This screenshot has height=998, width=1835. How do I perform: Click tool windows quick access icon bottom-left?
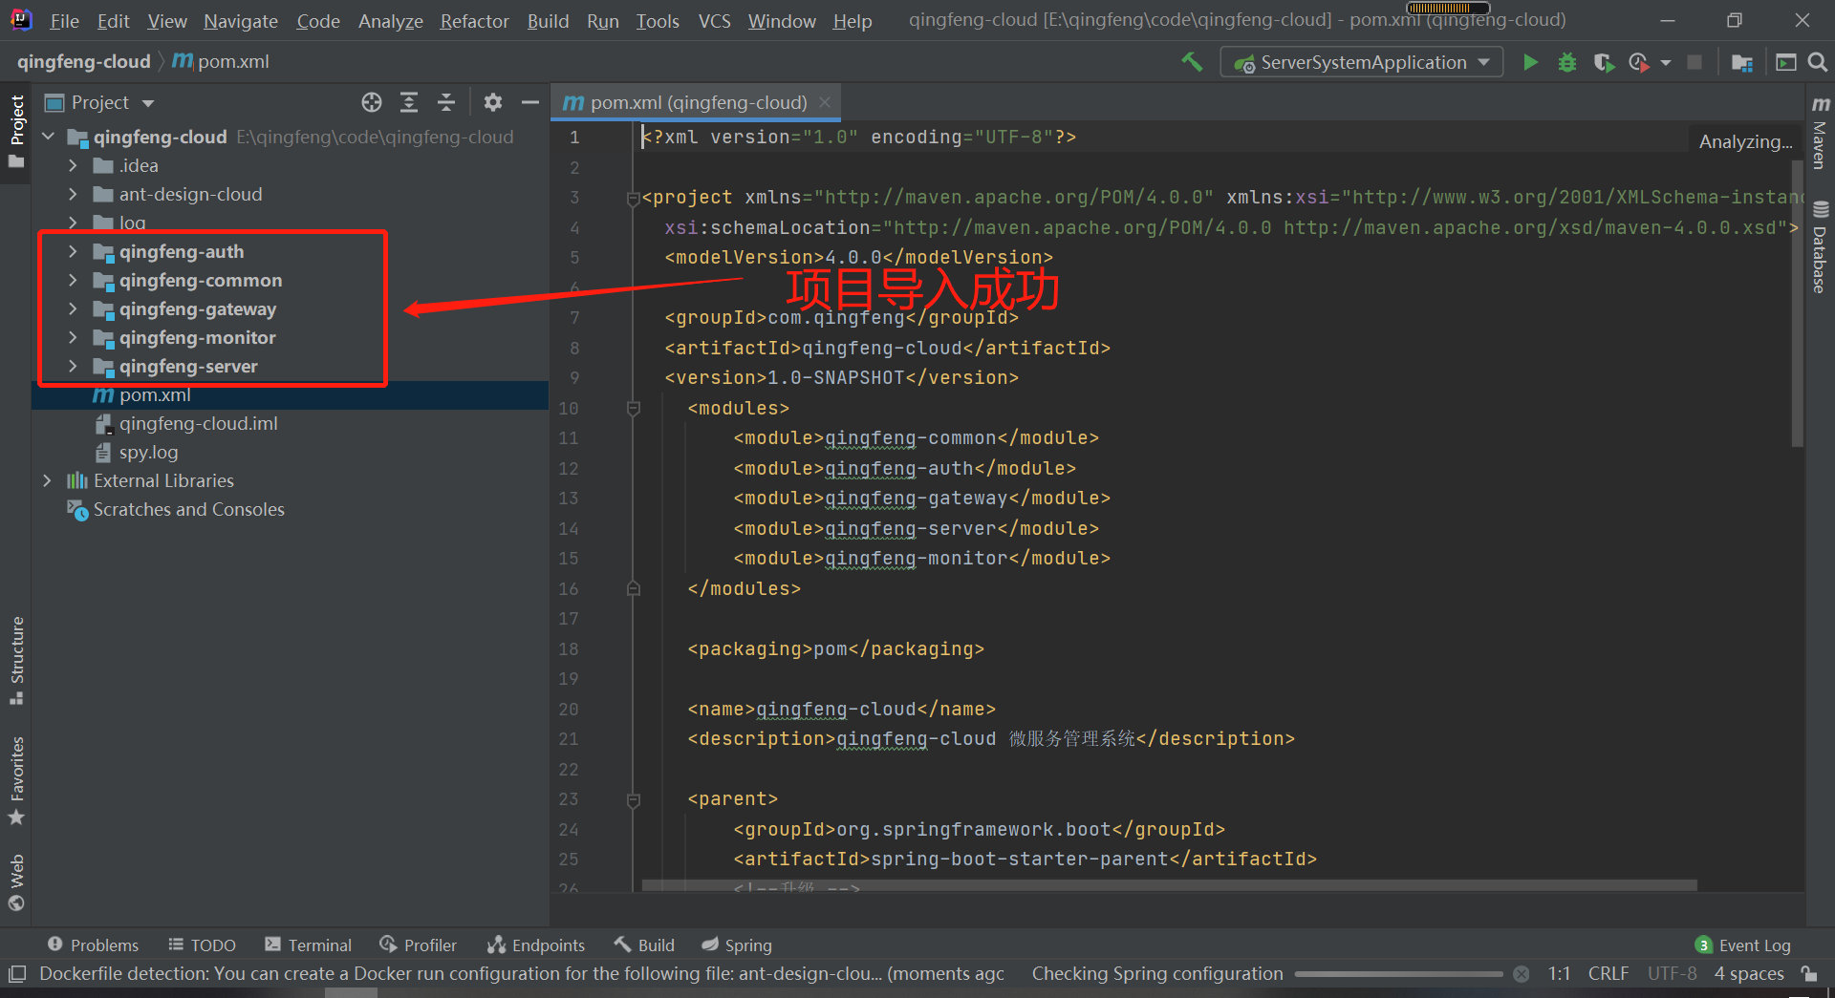[16, 974]
